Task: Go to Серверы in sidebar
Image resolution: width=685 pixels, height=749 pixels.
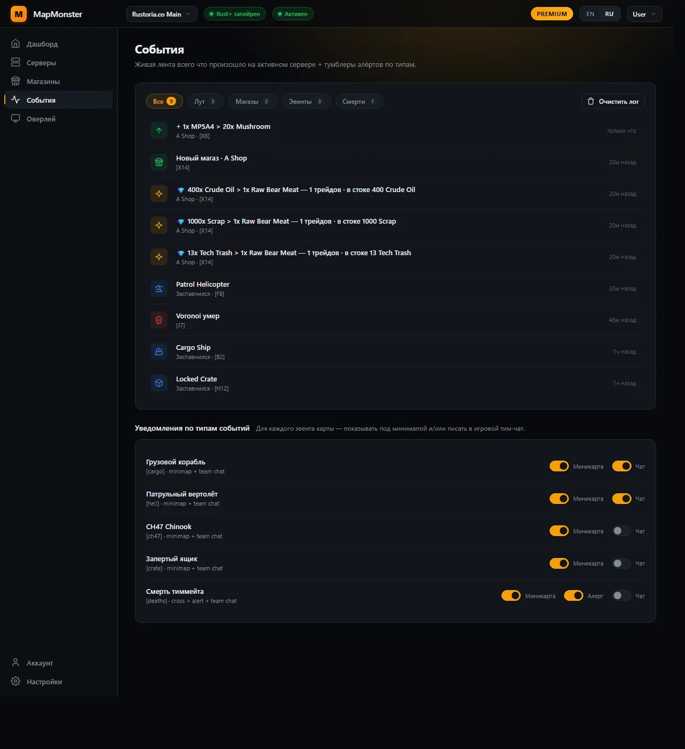Action: [x=59, y=63]
